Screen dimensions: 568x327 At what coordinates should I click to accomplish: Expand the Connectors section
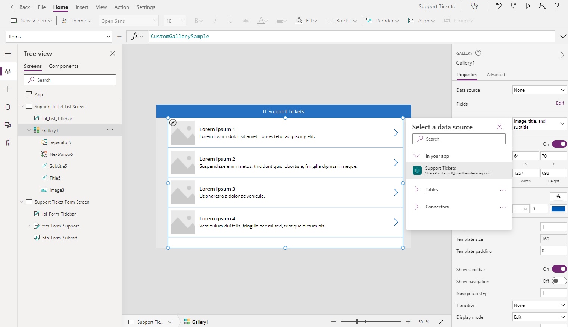click(417, 207)
